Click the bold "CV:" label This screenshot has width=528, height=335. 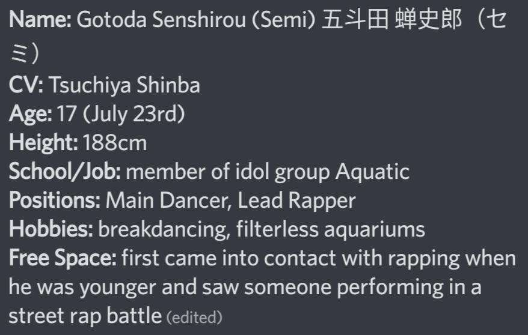[x=26, y=85]
